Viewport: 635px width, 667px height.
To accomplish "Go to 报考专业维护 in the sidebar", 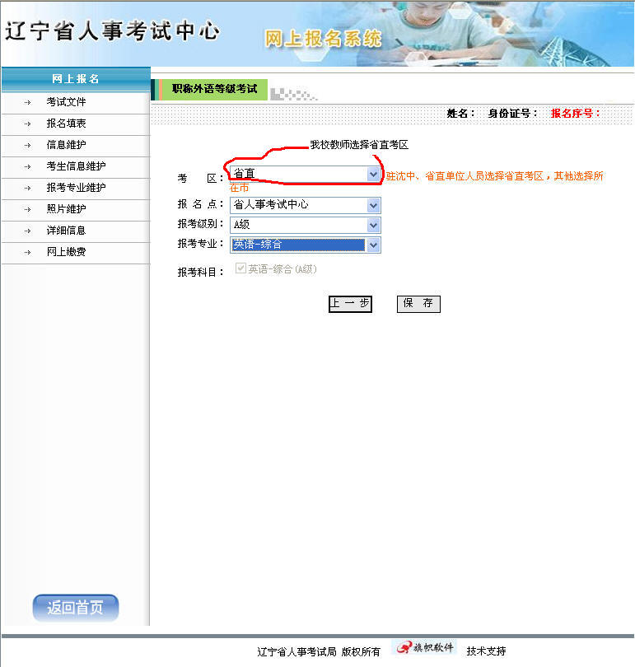I will click(x=76, y=188).
